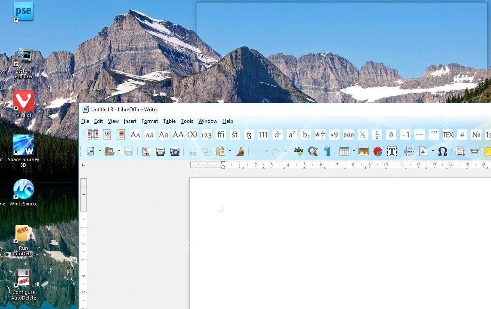Insert a table with table icon

click(x=344, y=151)
